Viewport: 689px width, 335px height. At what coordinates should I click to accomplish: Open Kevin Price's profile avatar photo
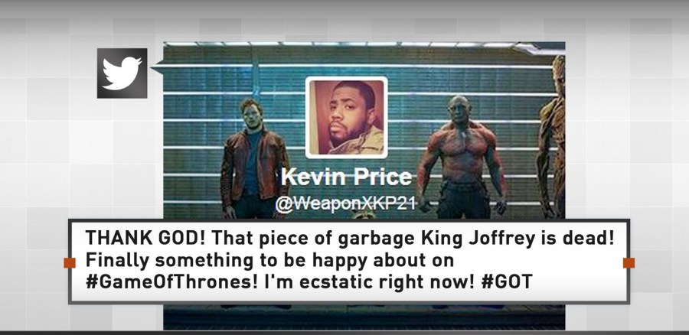(346, 117)
